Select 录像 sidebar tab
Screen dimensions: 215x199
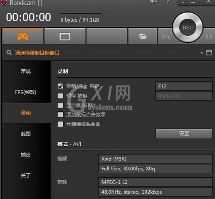point(26,113)
